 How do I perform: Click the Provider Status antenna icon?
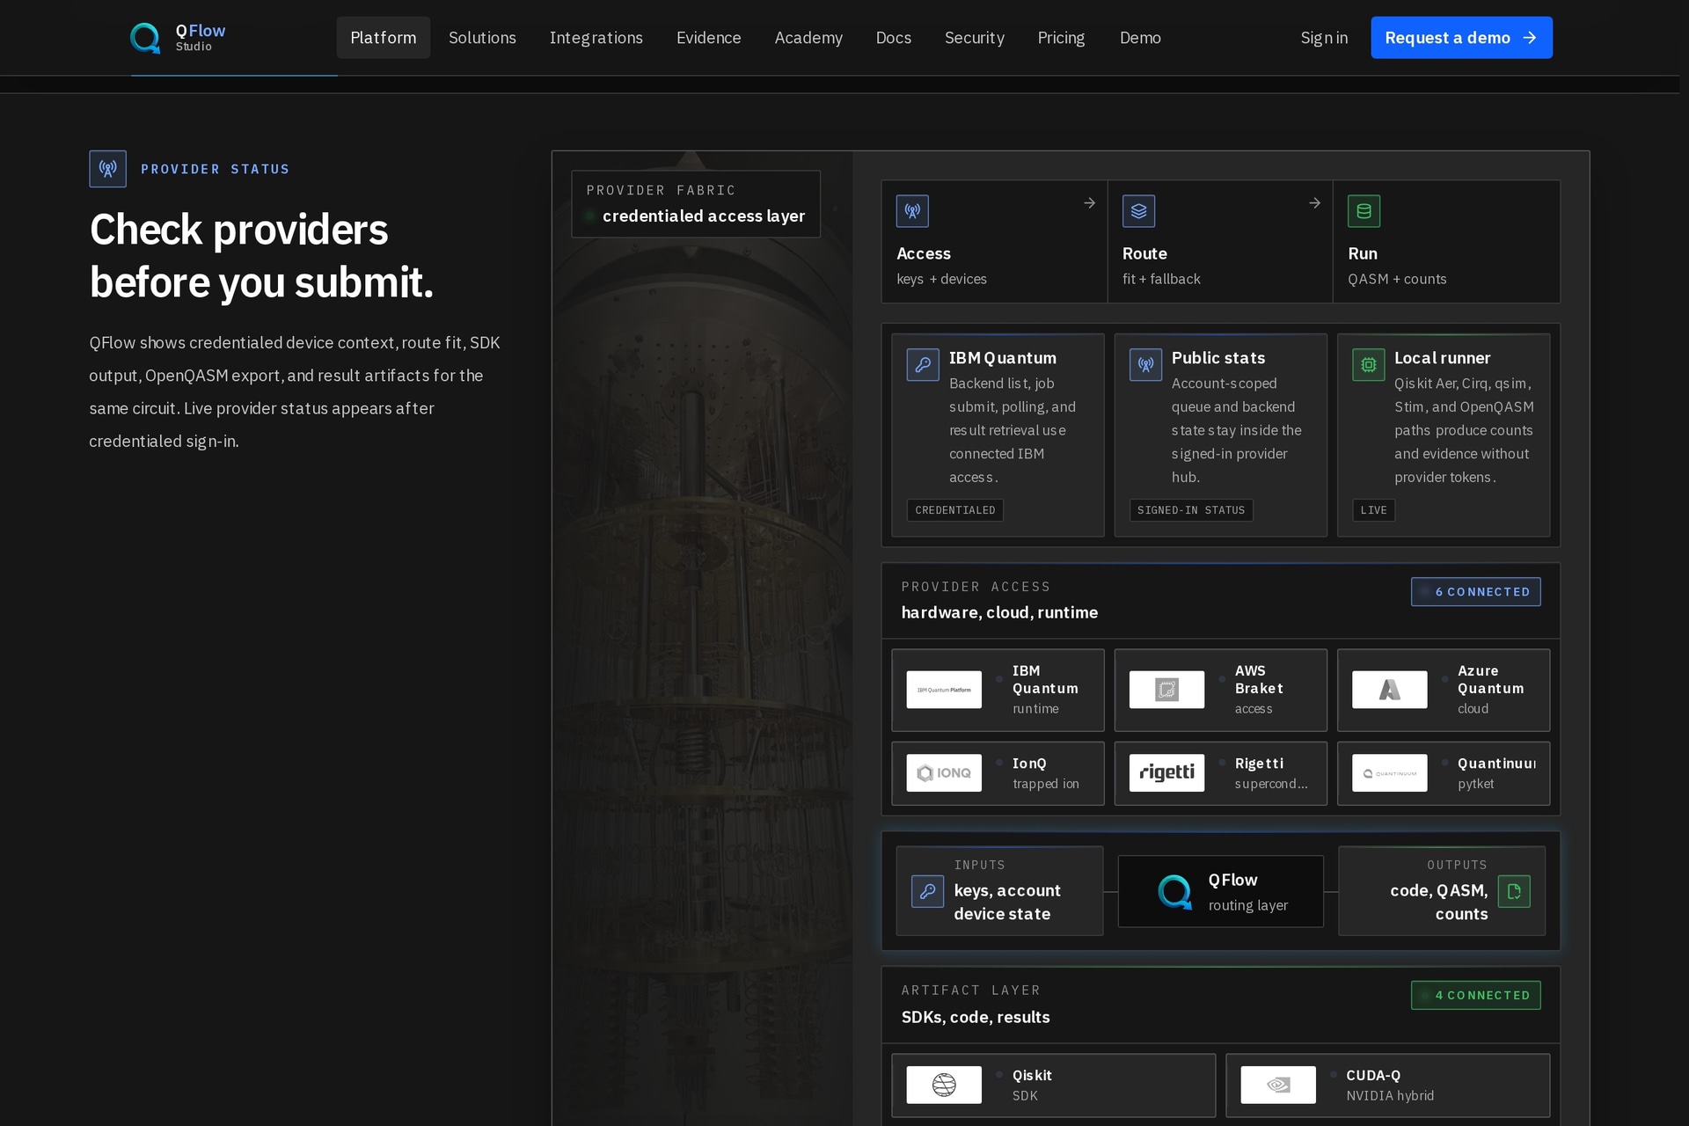pyautogui.click(x=107, y=169)
